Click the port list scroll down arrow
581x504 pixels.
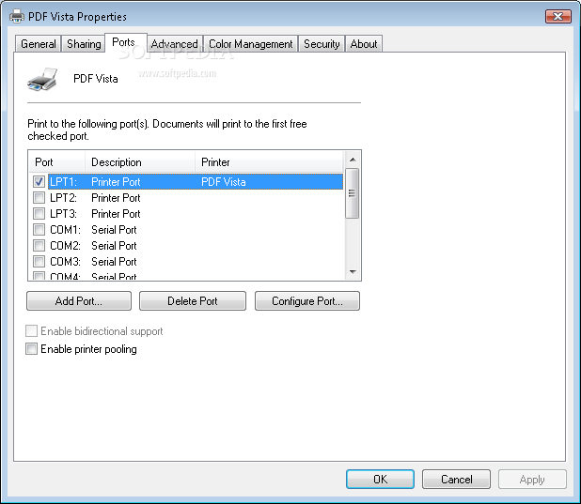[353, 272]
